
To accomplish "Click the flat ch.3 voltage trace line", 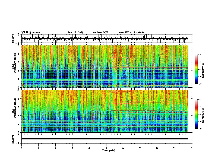I will (105, 139).
